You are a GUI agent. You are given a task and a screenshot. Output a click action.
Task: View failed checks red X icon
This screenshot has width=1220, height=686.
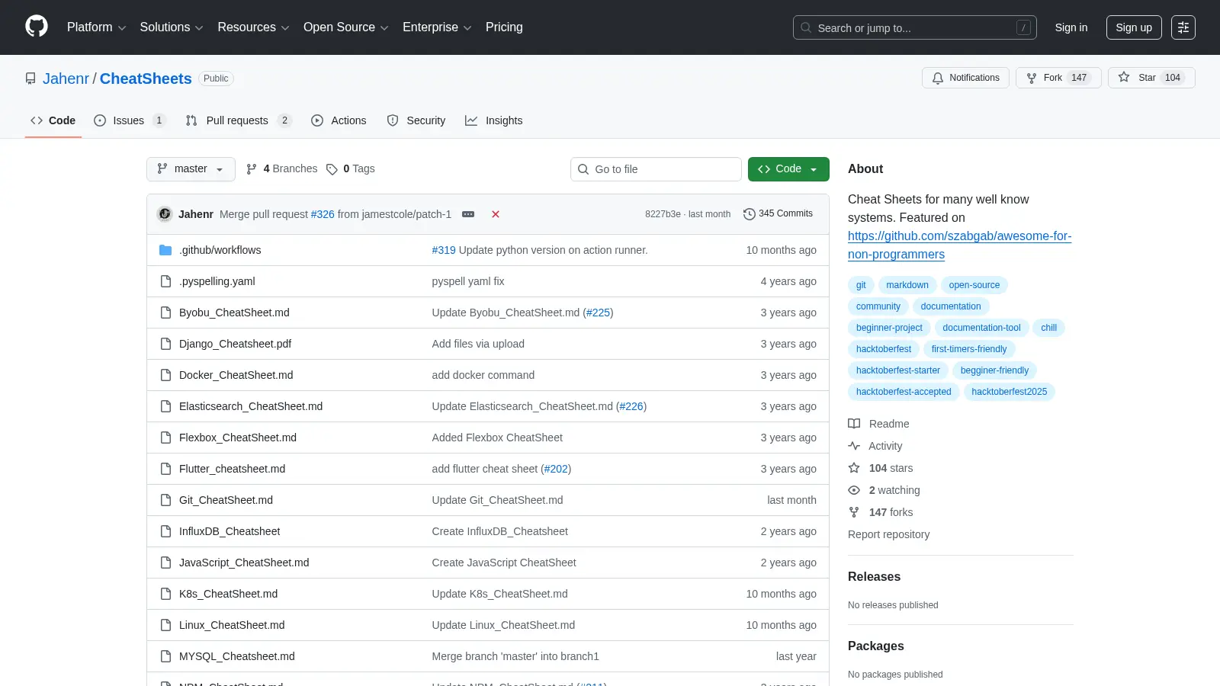pos(496,214)
